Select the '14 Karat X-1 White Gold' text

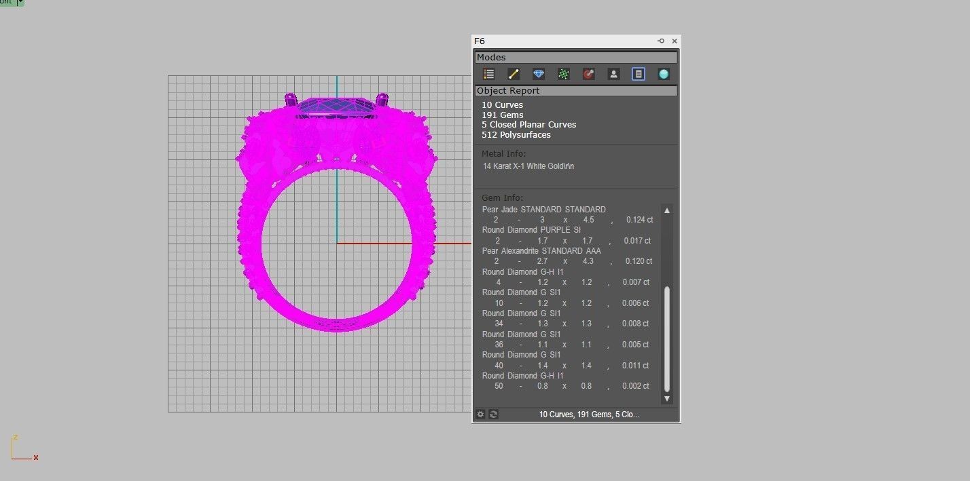tap(524, 166)
